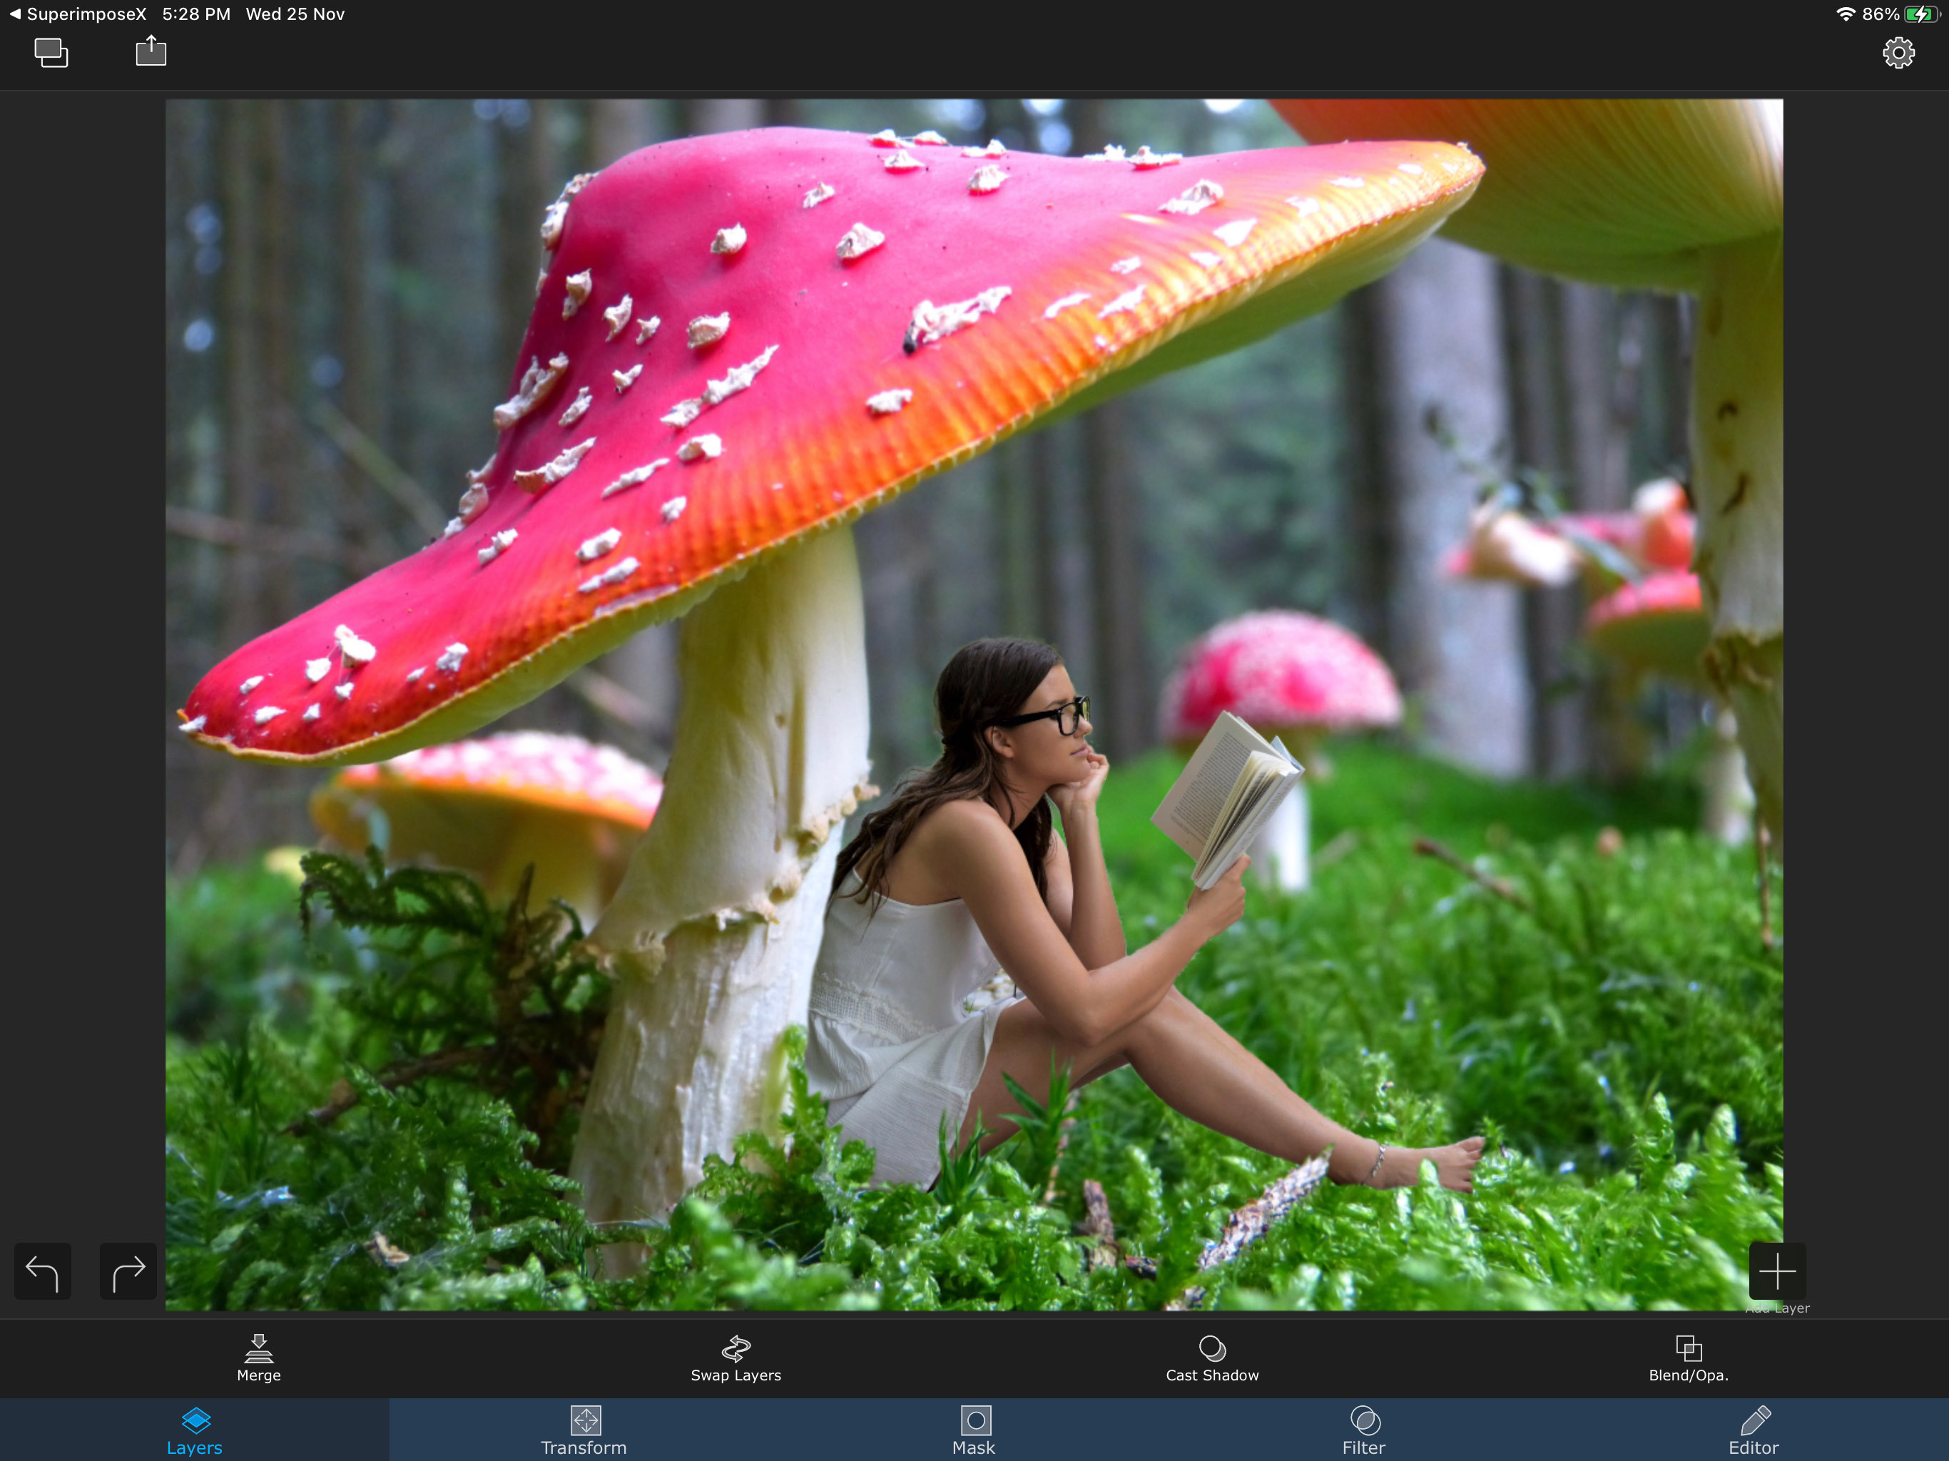1949x1461 pixels.
Task: Return to SuperimposeX via back breadcrumb
Action: coord(78,14)
